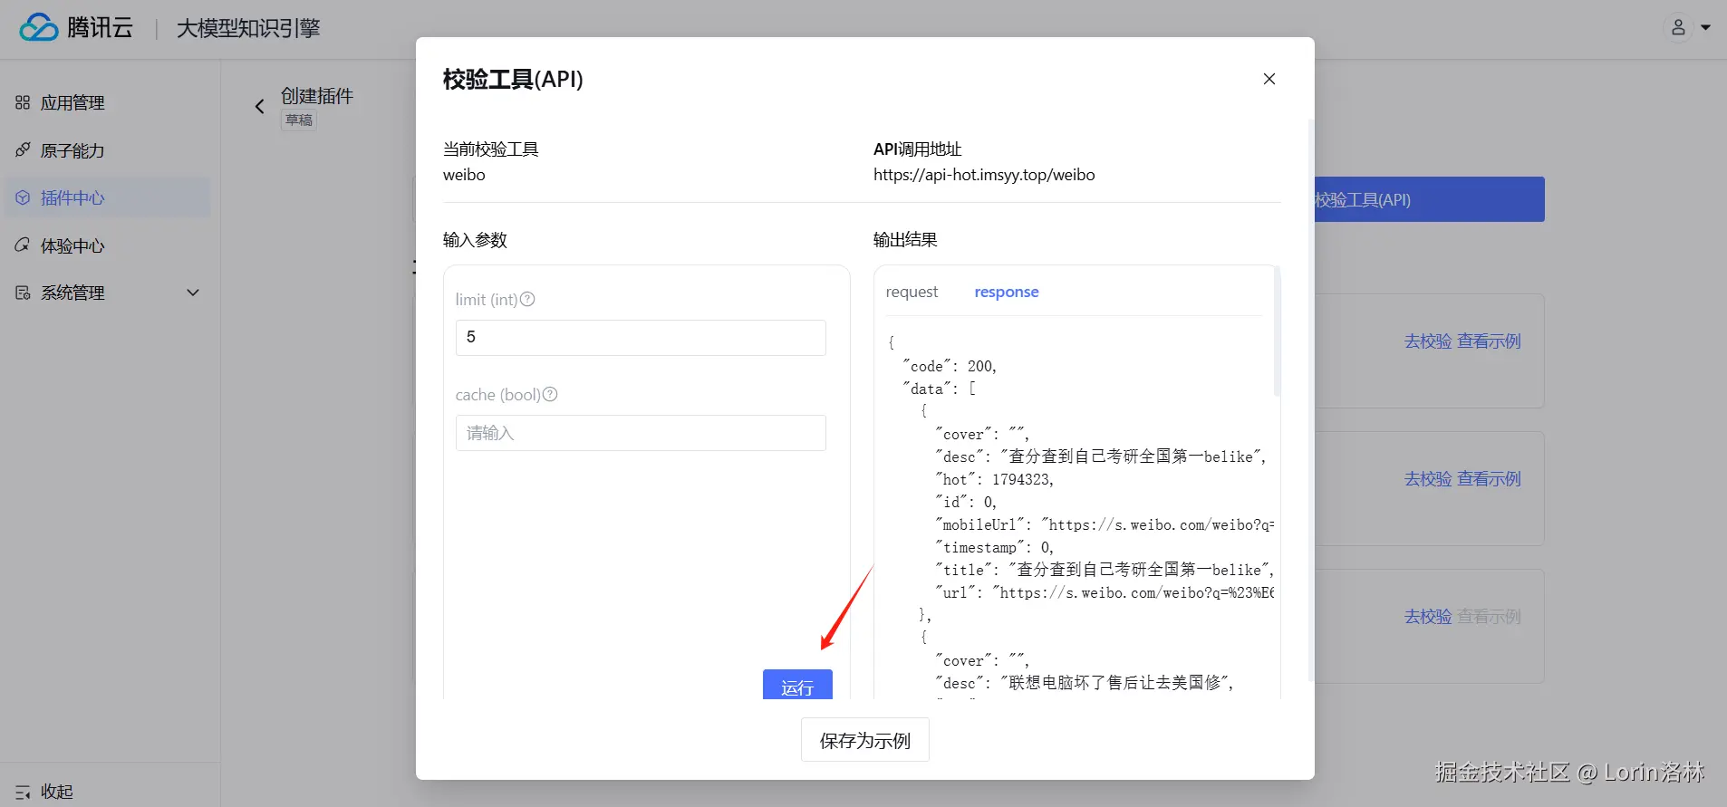This screenshot has height=807, width=1727.
Task: Click the 应用管理 grid icon
Action: [23, 103]
